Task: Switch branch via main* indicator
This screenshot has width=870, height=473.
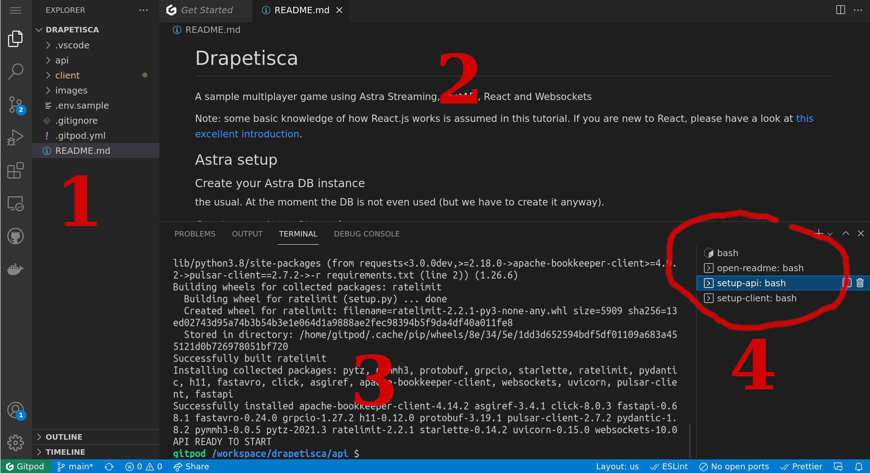Action: coord(75,467)
